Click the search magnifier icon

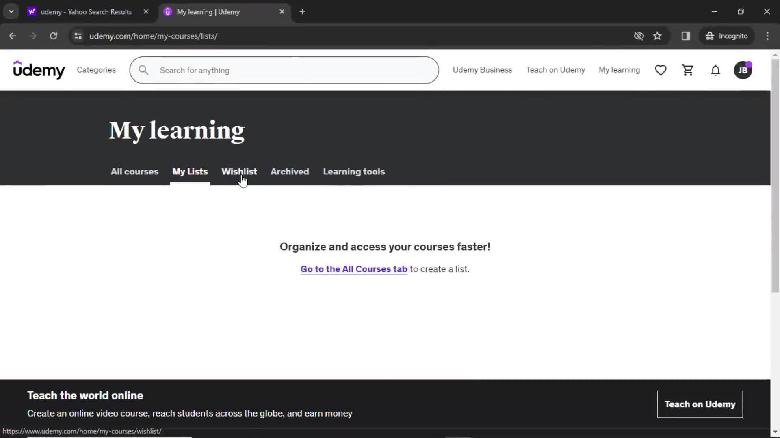[143, 70]
